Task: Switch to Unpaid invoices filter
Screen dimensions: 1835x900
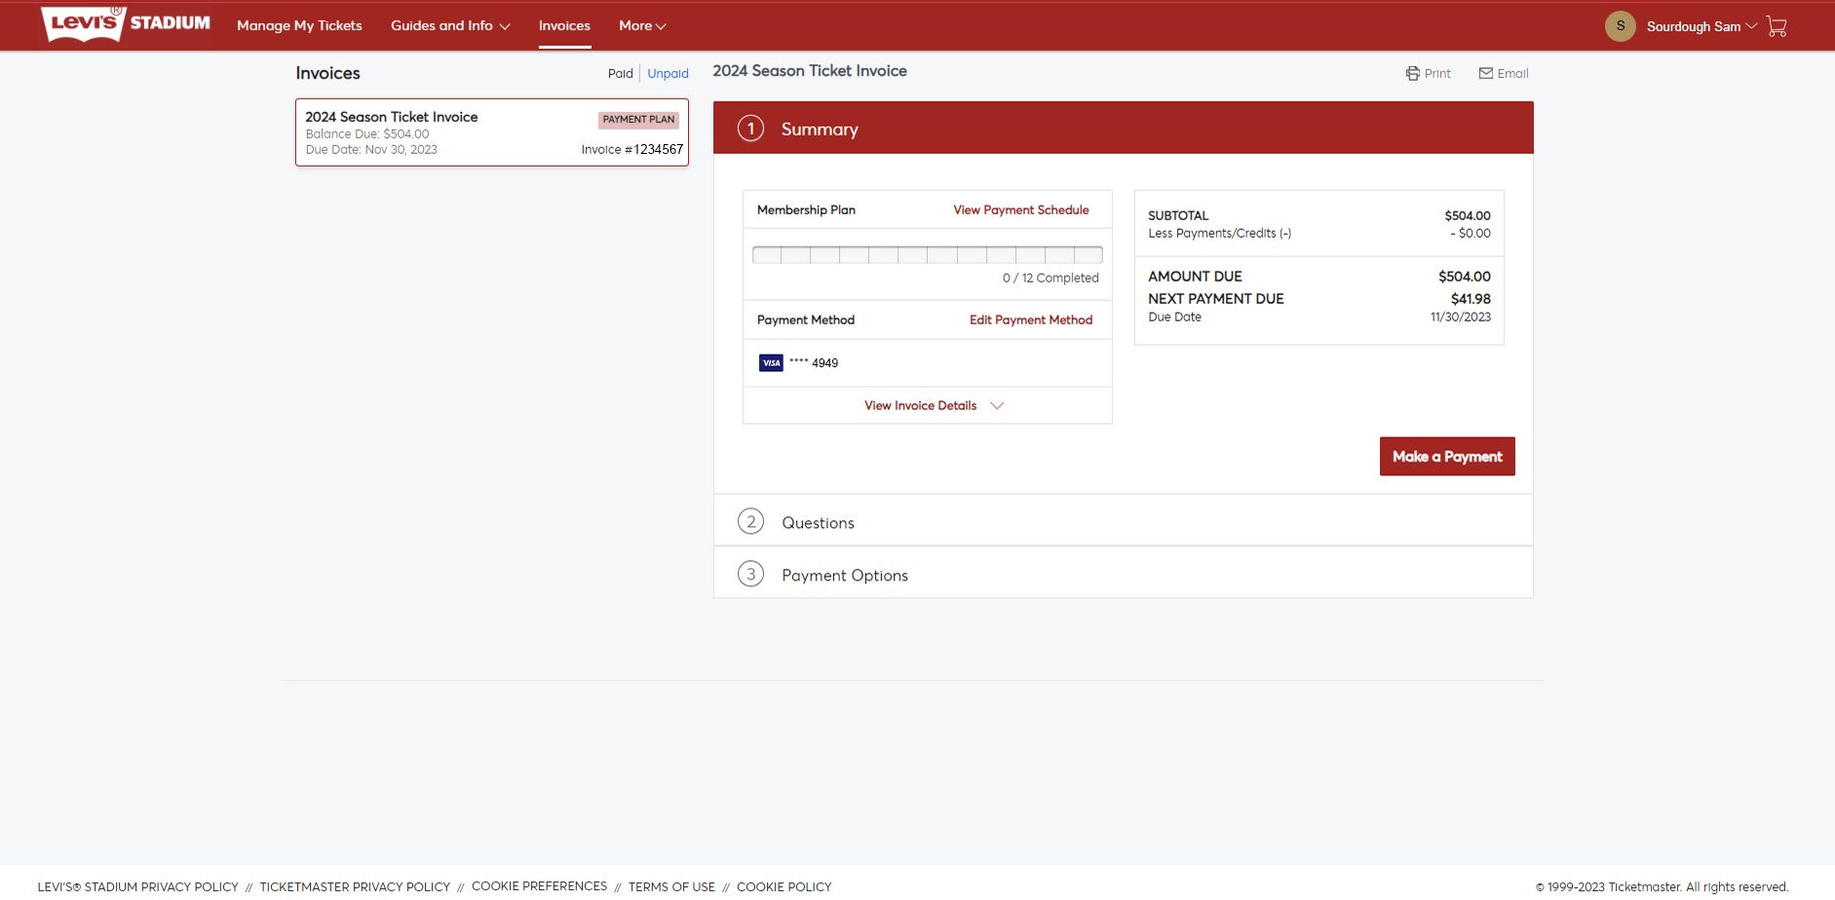Action: 668,74
